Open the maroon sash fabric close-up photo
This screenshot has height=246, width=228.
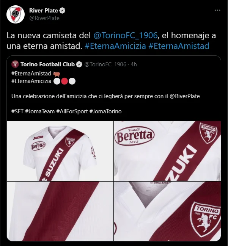coord(60,212)
